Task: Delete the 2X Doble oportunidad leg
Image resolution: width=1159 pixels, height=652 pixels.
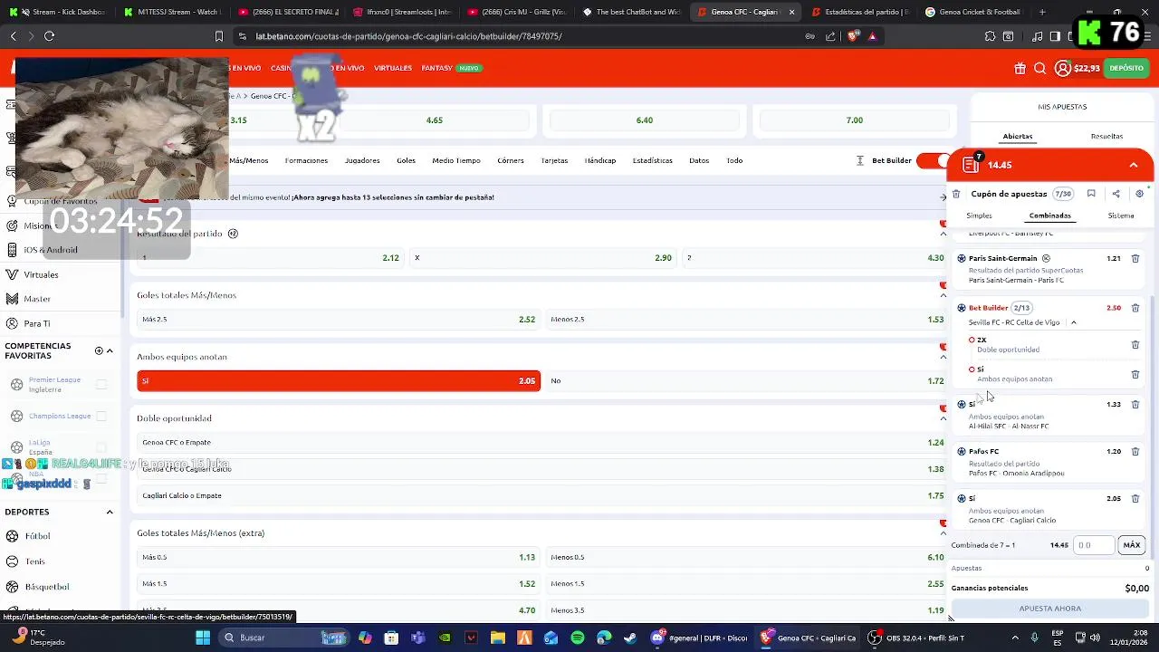Action: [x=1135, y=345]
